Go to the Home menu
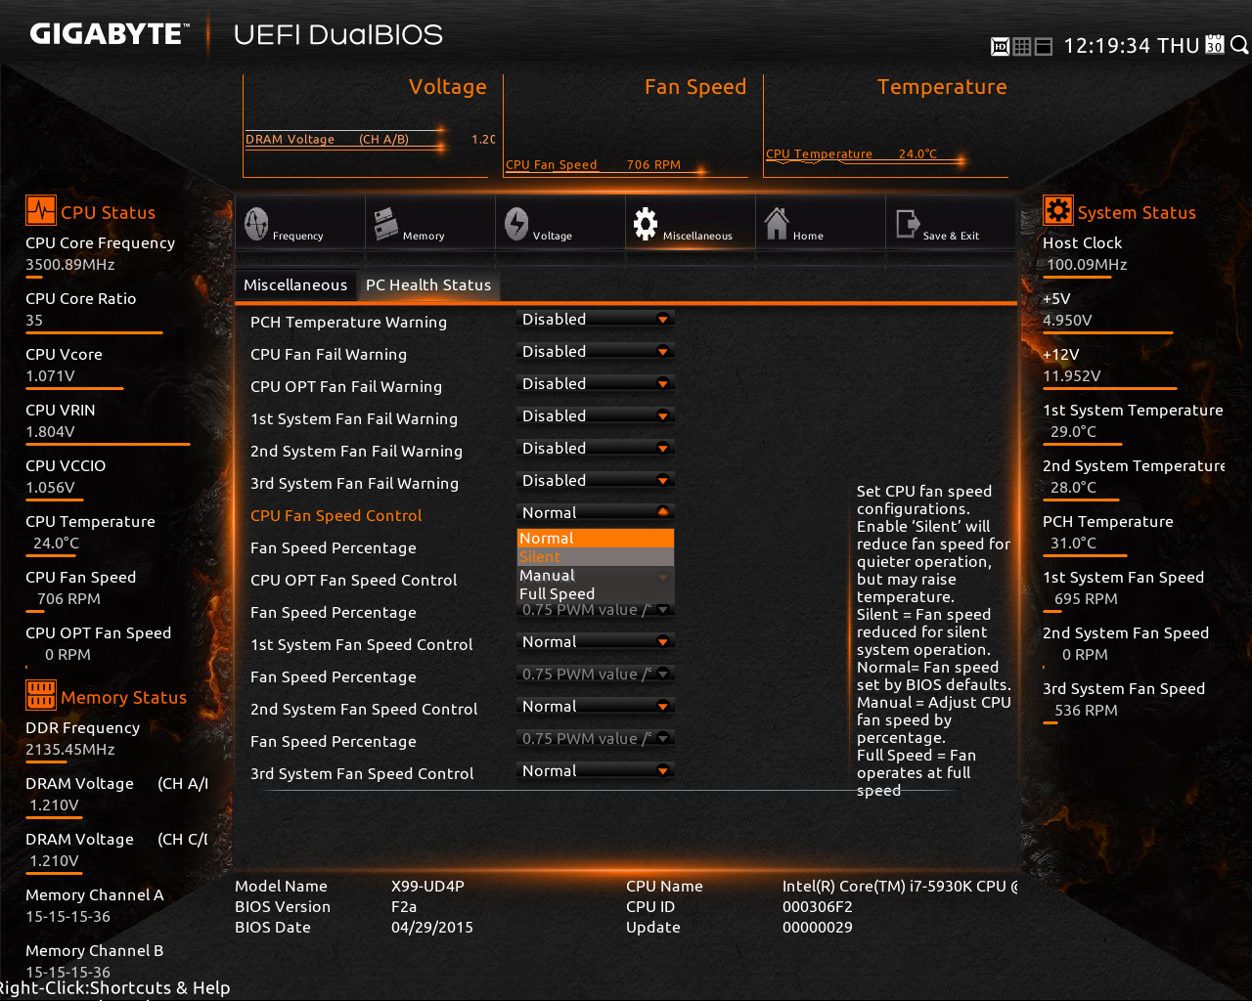Screen dimensions: 1252x1001 tap(820, 223)
